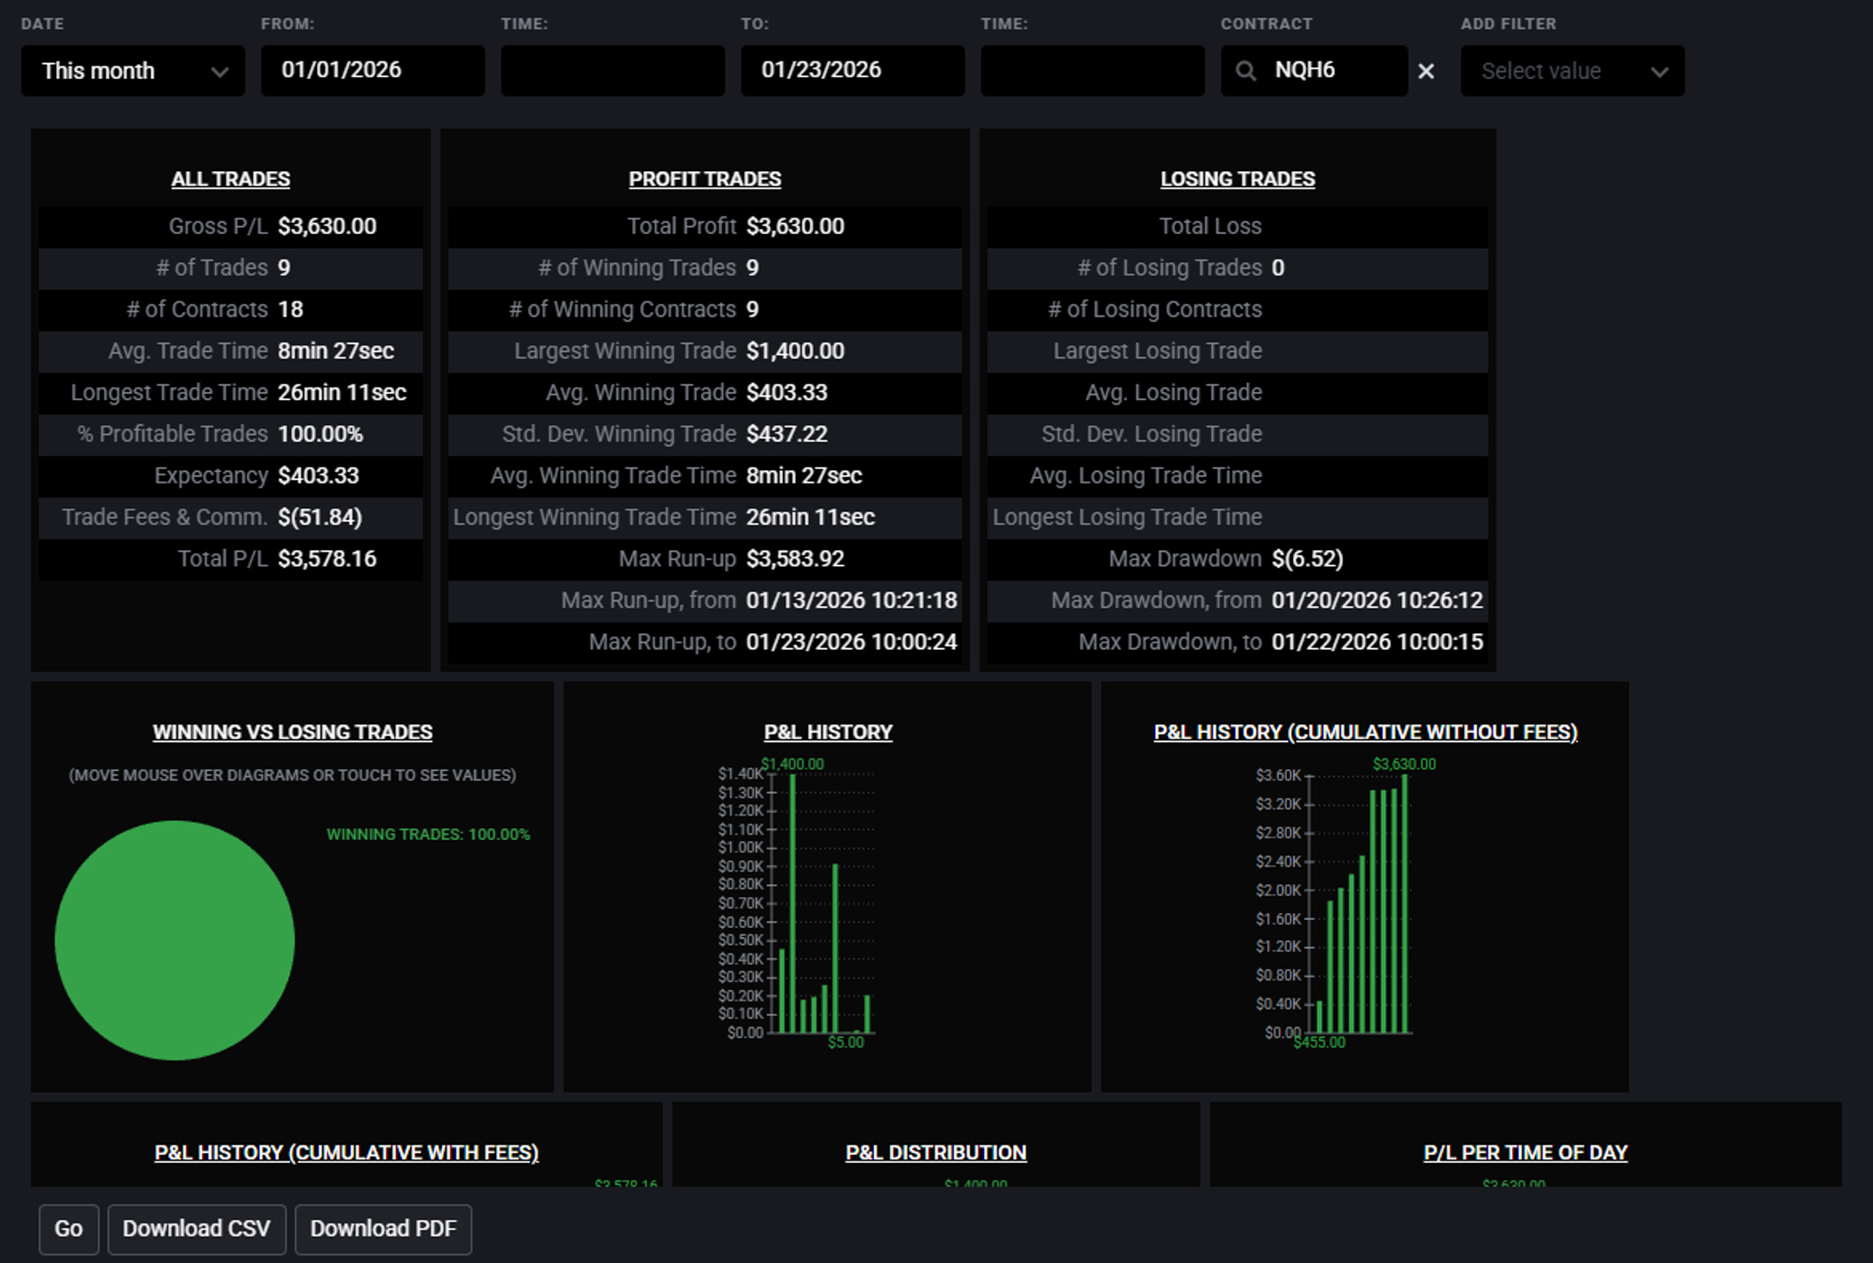Screen dimensions: 1873x1263
Task: Click Max Drawdown value $(6.52)
Action: tap(1308, 559)
